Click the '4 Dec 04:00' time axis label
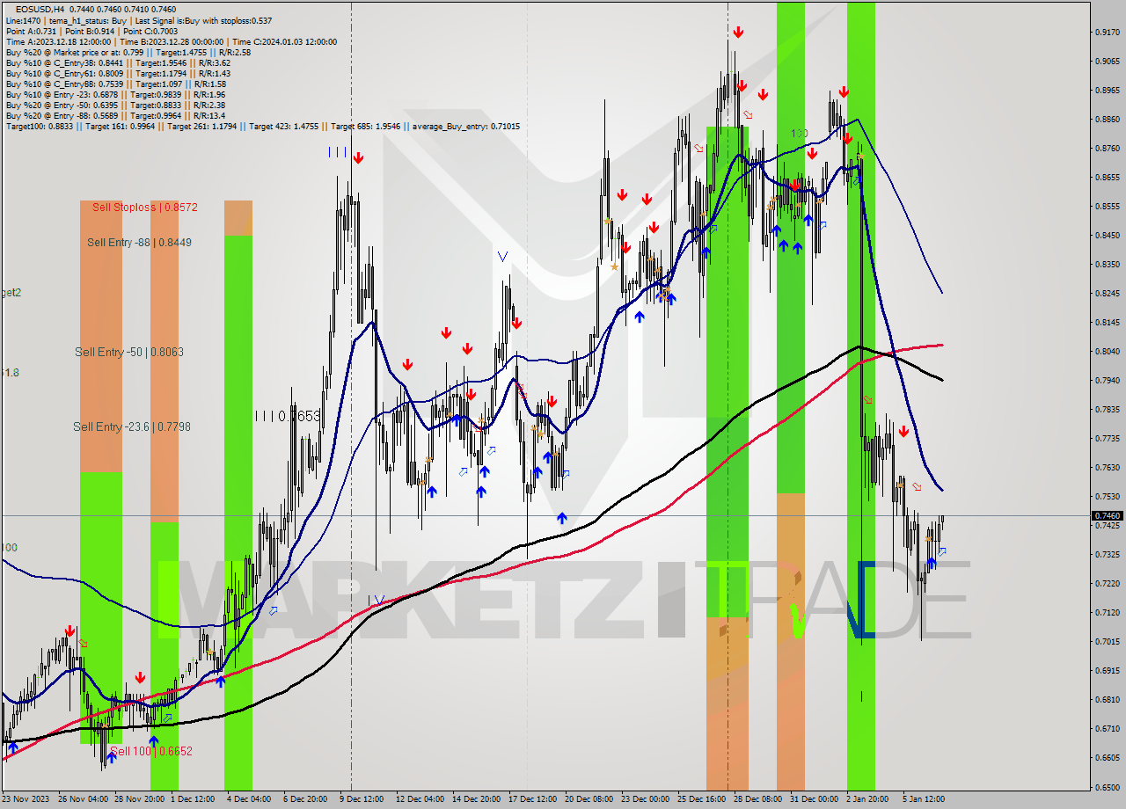1126x809 pixels. click(x=249, y=799)
